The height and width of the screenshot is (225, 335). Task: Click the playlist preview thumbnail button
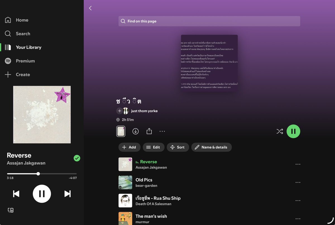(121, 131)
